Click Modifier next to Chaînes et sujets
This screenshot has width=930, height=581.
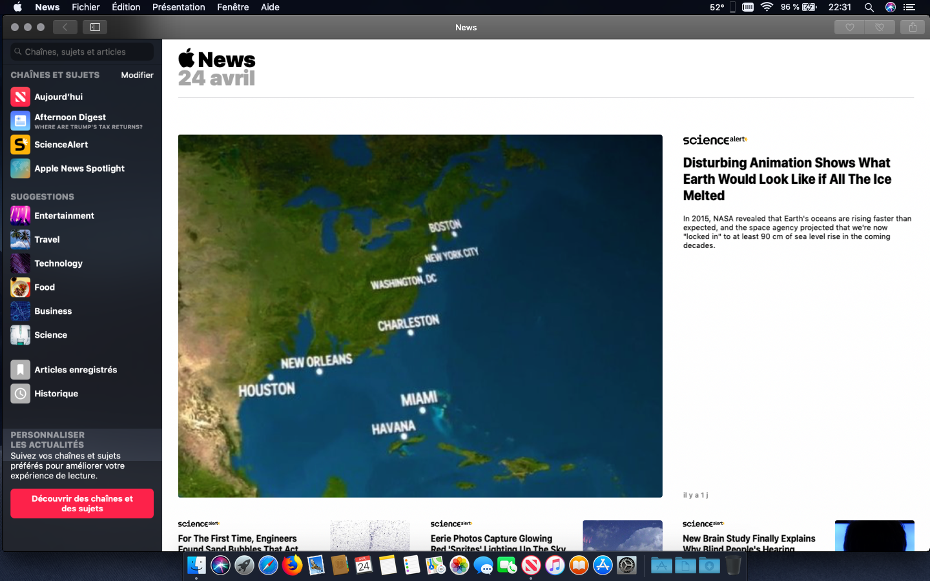tap(137, 75)
